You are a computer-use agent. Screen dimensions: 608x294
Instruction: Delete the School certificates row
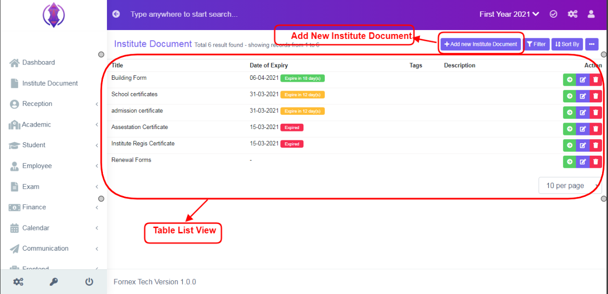596,96
